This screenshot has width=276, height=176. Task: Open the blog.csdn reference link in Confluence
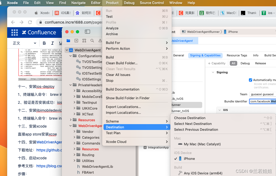pyautogui.click(x=49, y=166)
